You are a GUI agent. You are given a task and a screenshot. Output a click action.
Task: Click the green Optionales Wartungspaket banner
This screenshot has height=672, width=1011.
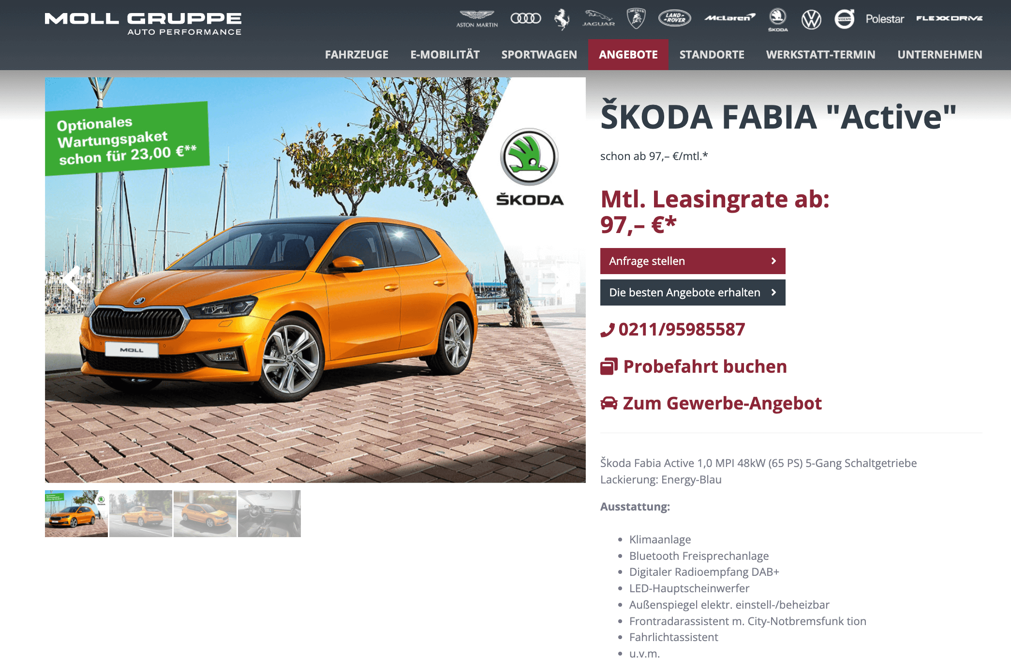click(x=127, y=139)
